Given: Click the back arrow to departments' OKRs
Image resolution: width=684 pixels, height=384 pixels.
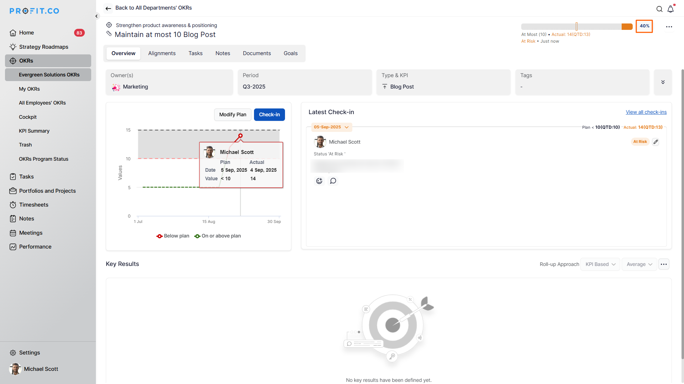Looking at the screenshot, I should coord(108,8).
